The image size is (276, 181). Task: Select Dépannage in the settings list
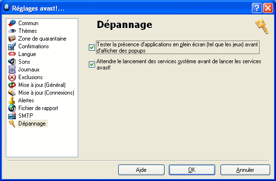(x=32, y=124)
